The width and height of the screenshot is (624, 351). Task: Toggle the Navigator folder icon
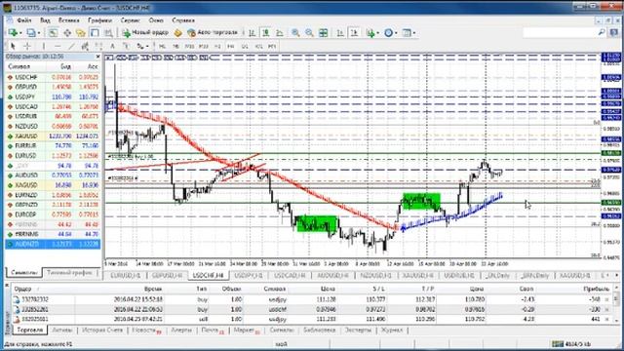tap(81, 33)
